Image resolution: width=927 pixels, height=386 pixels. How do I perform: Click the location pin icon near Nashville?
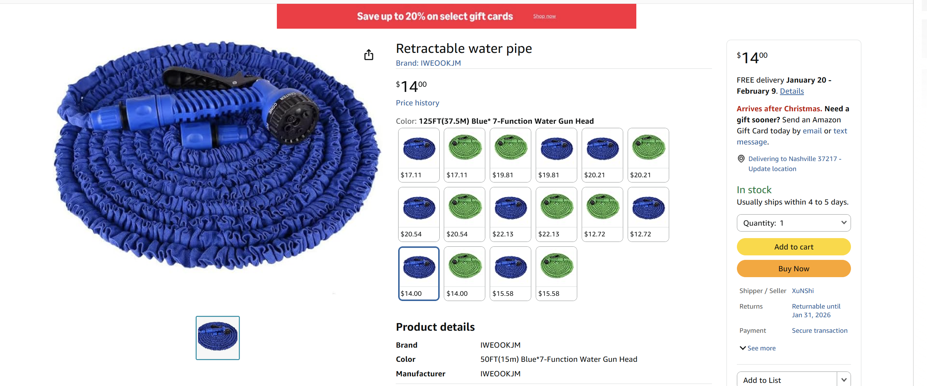click(x=741, y=159)
